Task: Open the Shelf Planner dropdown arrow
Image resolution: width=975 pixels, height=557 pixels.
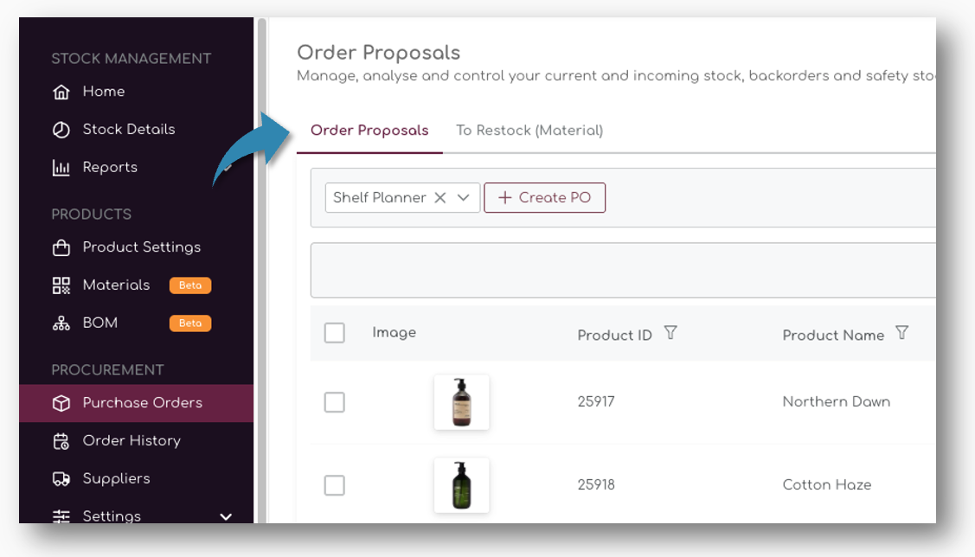Action: [x=464, y=197]
